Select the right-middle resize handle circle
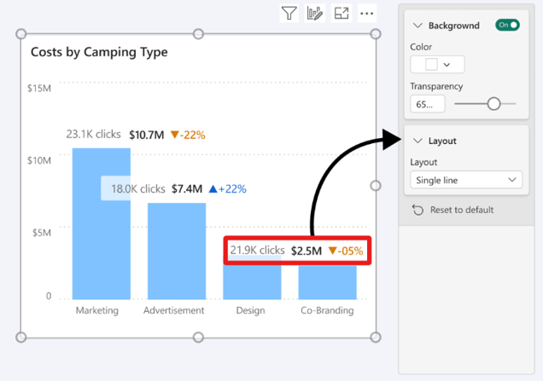The width and height of the screenshot is (543, 381). tap(376, 186)
